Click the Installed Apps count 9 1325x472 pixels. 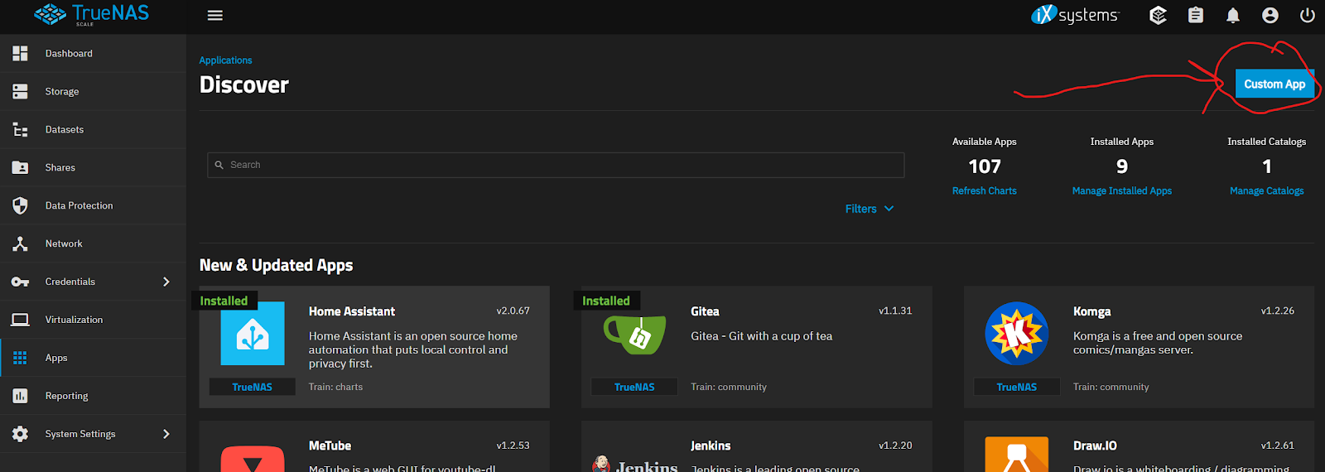(x=1122, y=166)
